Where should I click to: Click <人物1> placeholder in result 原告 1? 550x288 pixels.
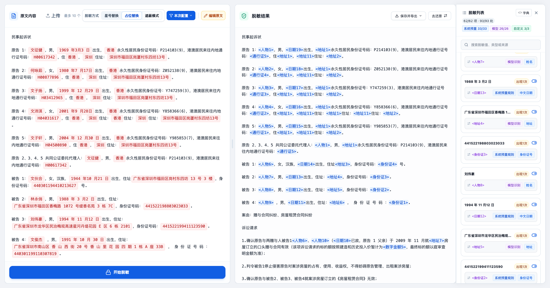(266, 50)
